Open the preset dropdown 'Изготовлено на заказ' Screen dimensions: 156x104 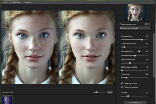coord(135,28)
